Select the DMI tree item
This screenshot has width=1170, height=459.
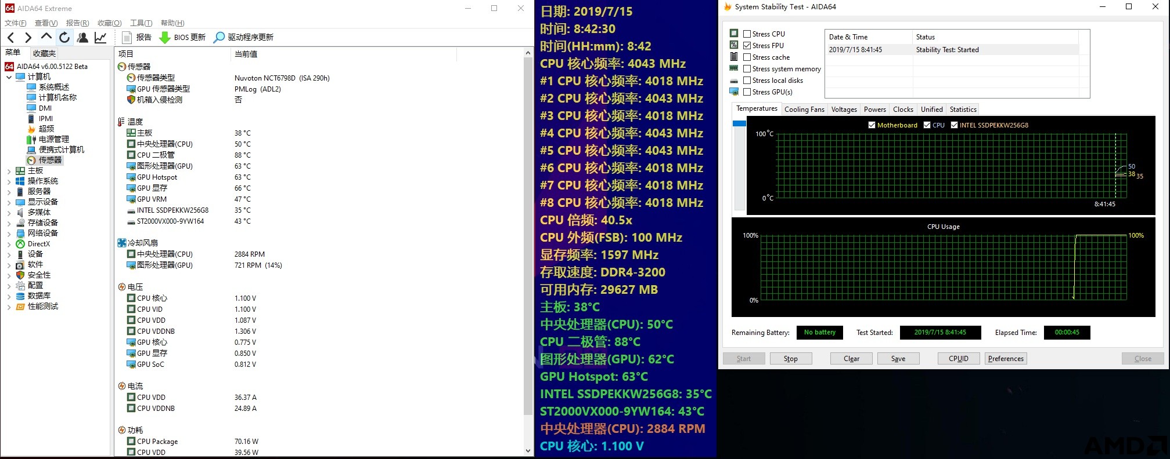tap(39, 108)
